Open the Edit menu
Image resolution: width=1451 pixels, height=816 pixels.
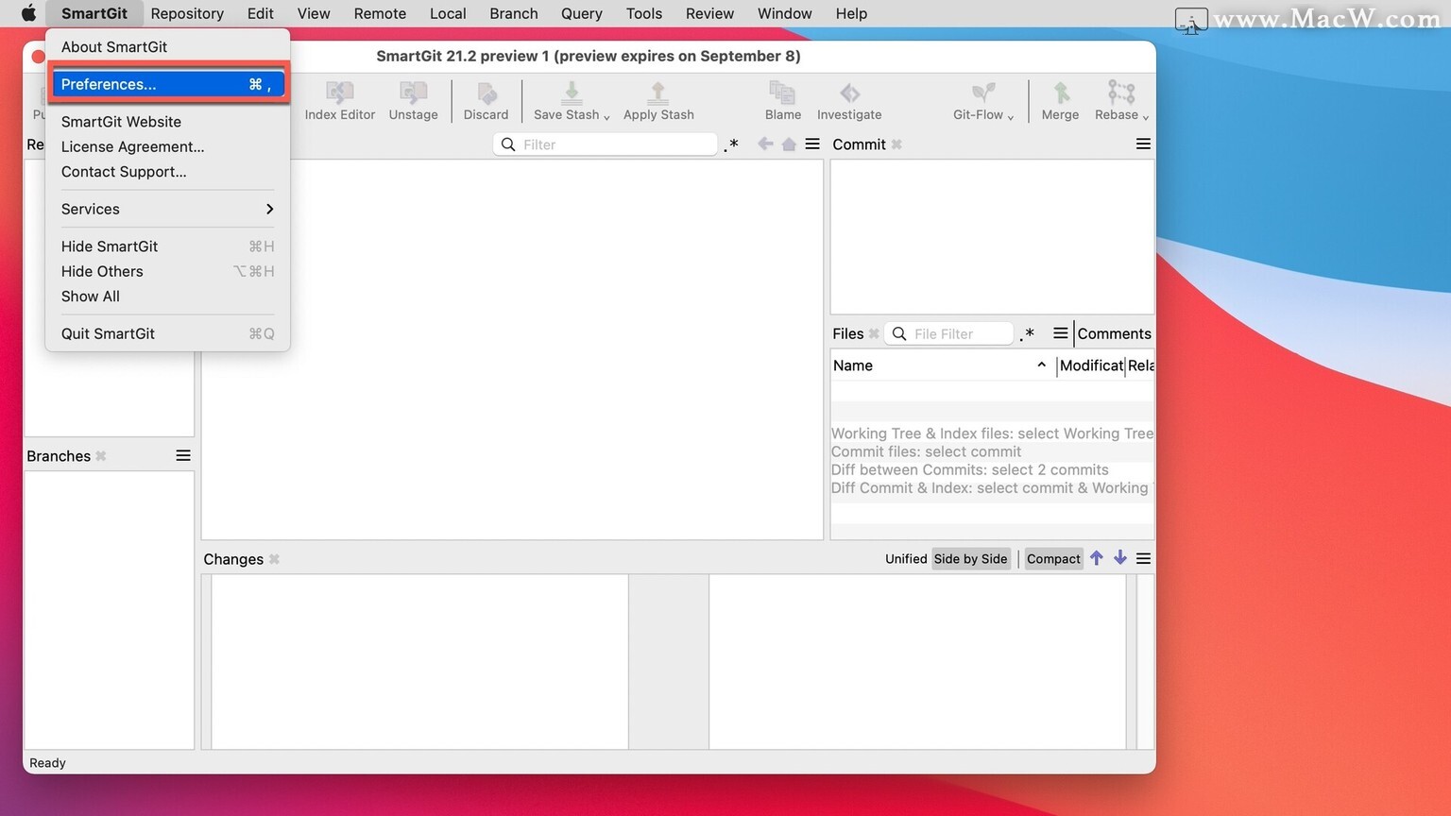tap(261, 13)
